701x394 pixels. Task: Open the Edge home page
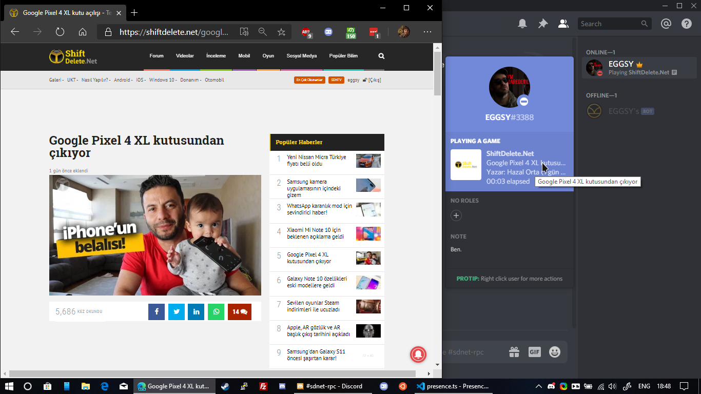tap(83, 32)
